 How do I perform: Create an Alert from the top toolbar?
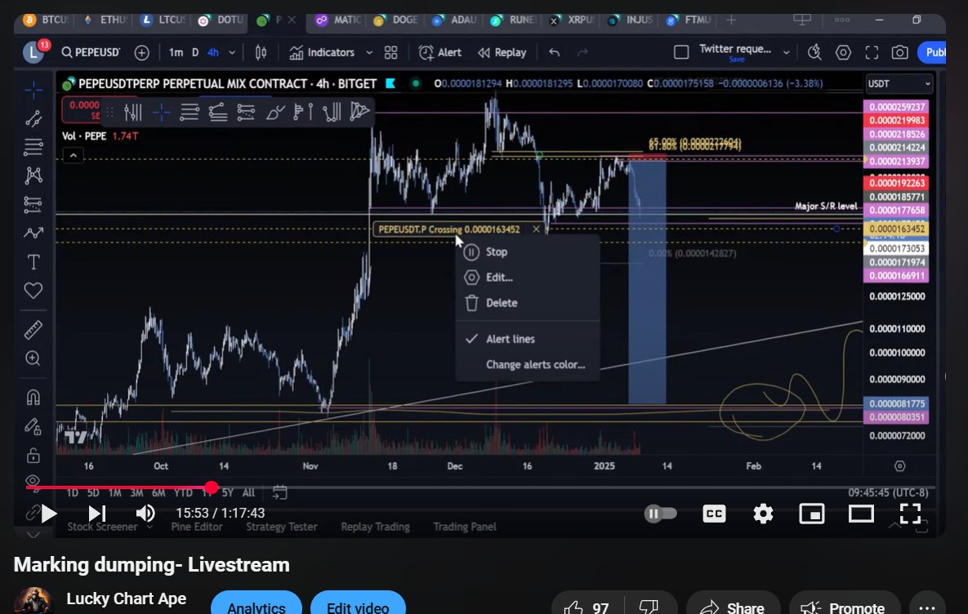[439, 52]
